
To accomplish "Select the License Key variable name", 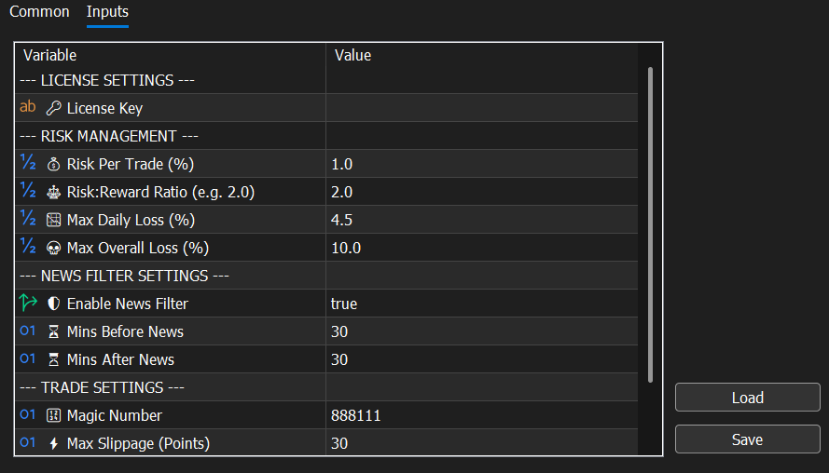I will tap(104, 108).
